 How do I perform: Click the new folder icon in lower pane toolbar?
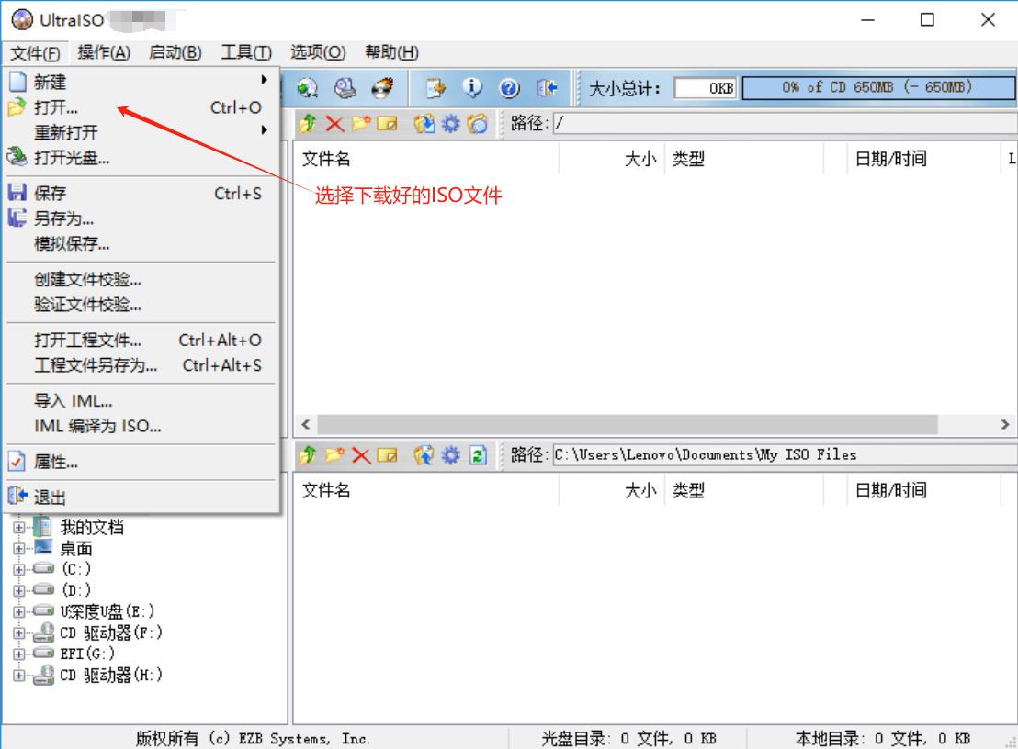(x=334, y=455)
